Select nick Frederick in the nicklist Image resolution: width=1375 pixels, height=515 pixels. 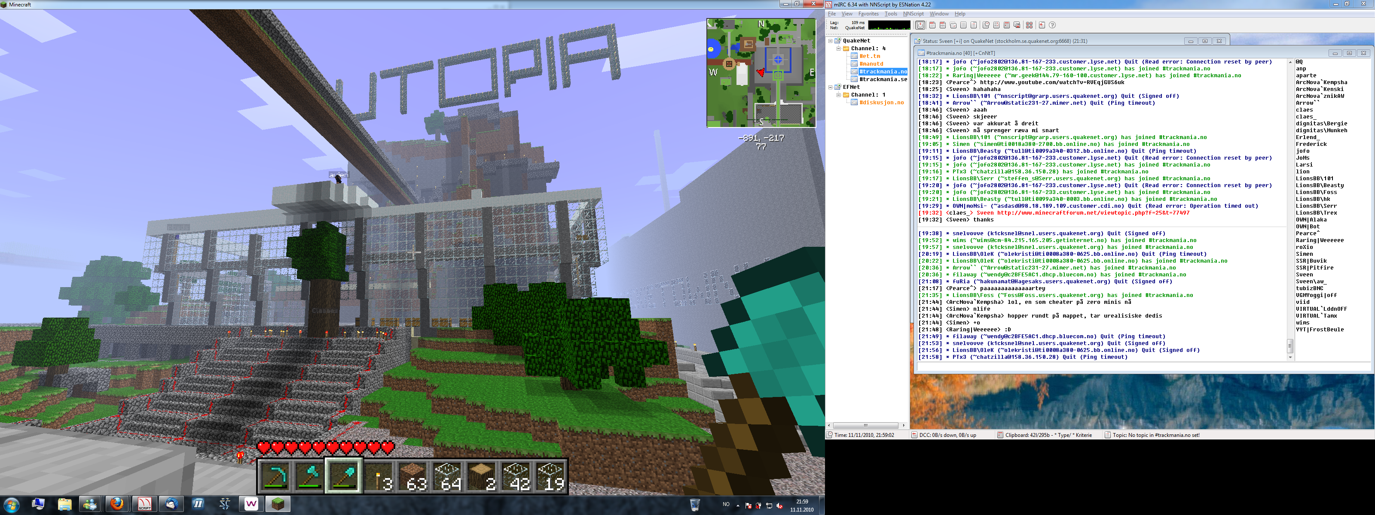click(1311, 144)
